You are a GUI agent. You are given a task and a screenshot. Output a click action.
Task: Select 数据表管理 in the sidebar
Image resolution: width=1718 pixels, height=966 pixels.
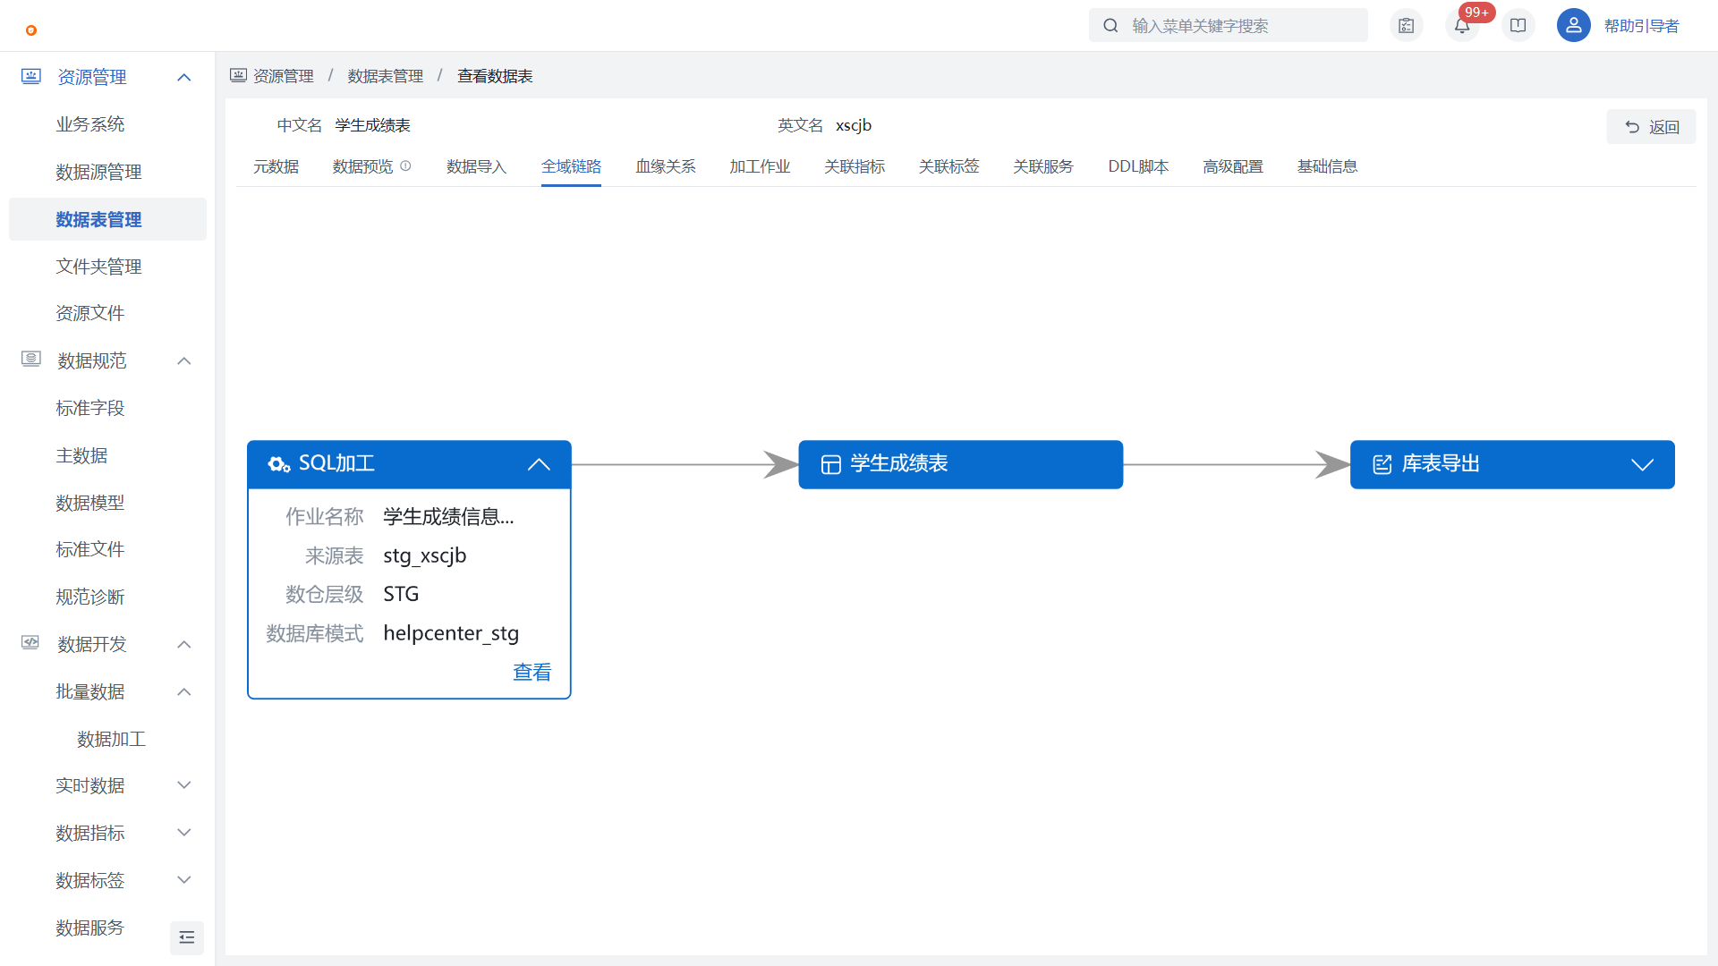[107, 219]
